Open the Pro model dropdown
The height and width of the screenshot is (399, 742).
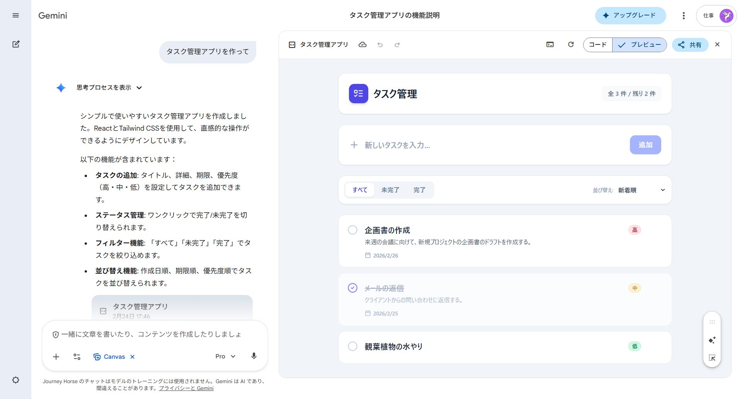coord(225,356)
